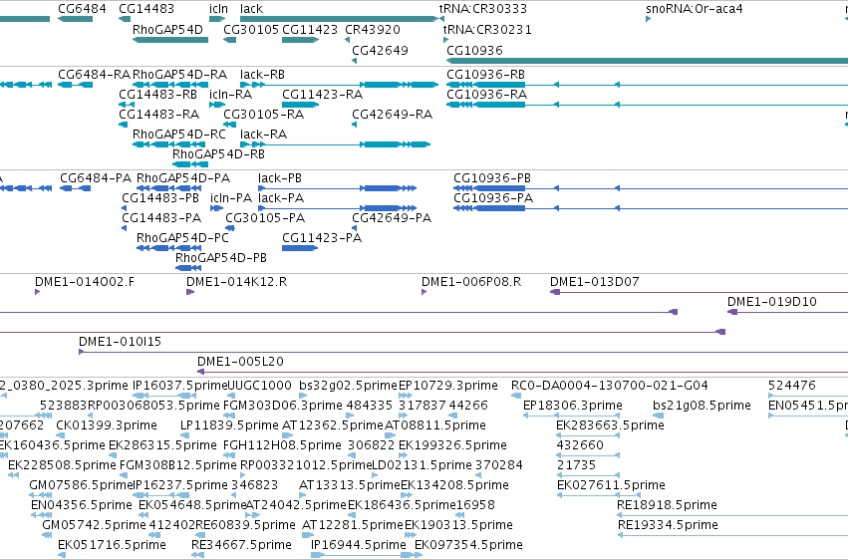Image resolution: width=848 pixels, height=560 pixels.
Task: Open the icln gene label
Action: pyautogui.click(x=218, y=9)
